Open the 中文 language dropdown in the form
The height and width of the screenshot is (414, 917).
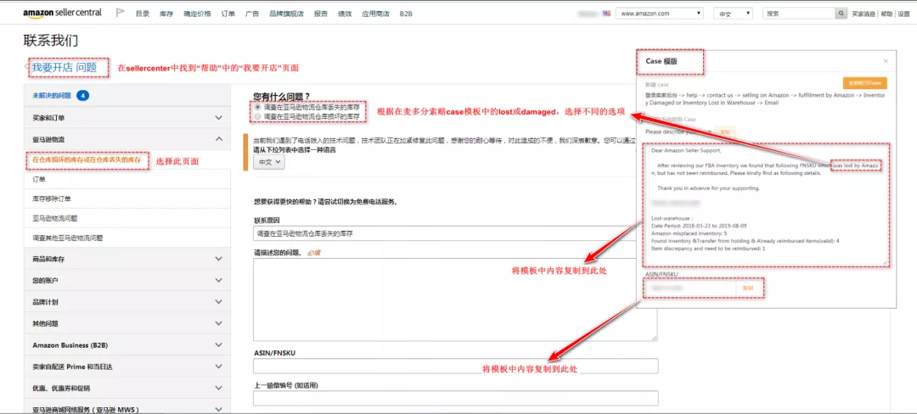[x=269, y=163]
